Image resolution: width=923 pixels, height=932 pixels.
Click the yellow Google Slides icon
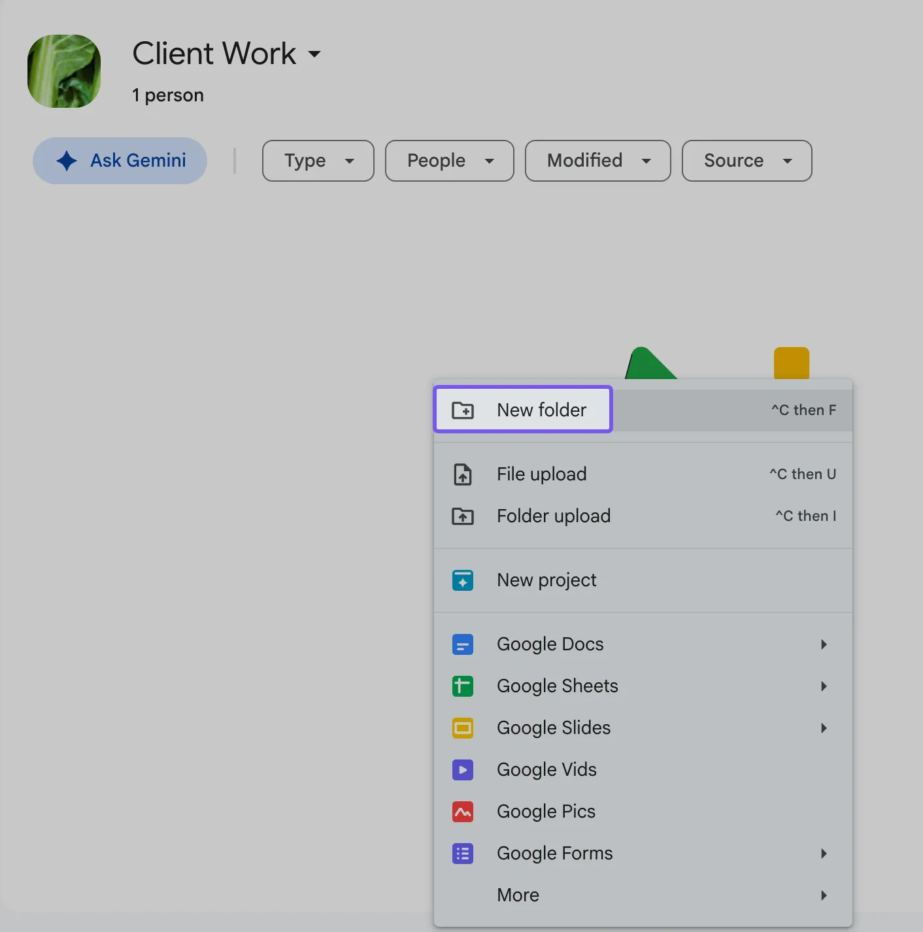(463, 728)
